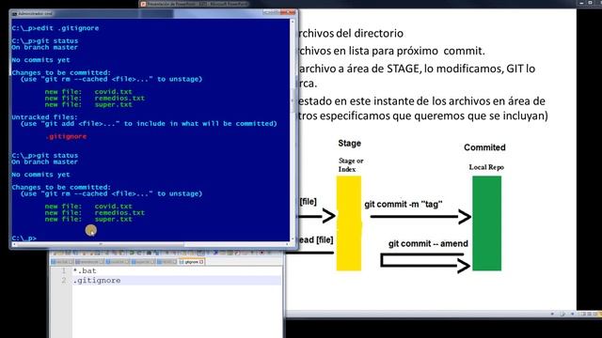Click the "Stage or Index" caption
The height and width of the screenshot is (338, 602).
click(351, 165)
